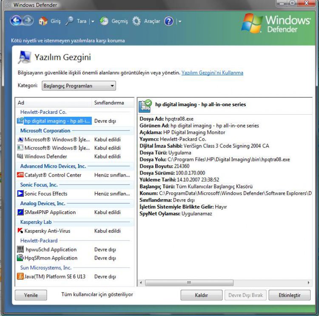Select the SMax4PNP Application entry
The height and width of the screenshot is (316, 319).
pyautogui.click(x=50, y=212)
